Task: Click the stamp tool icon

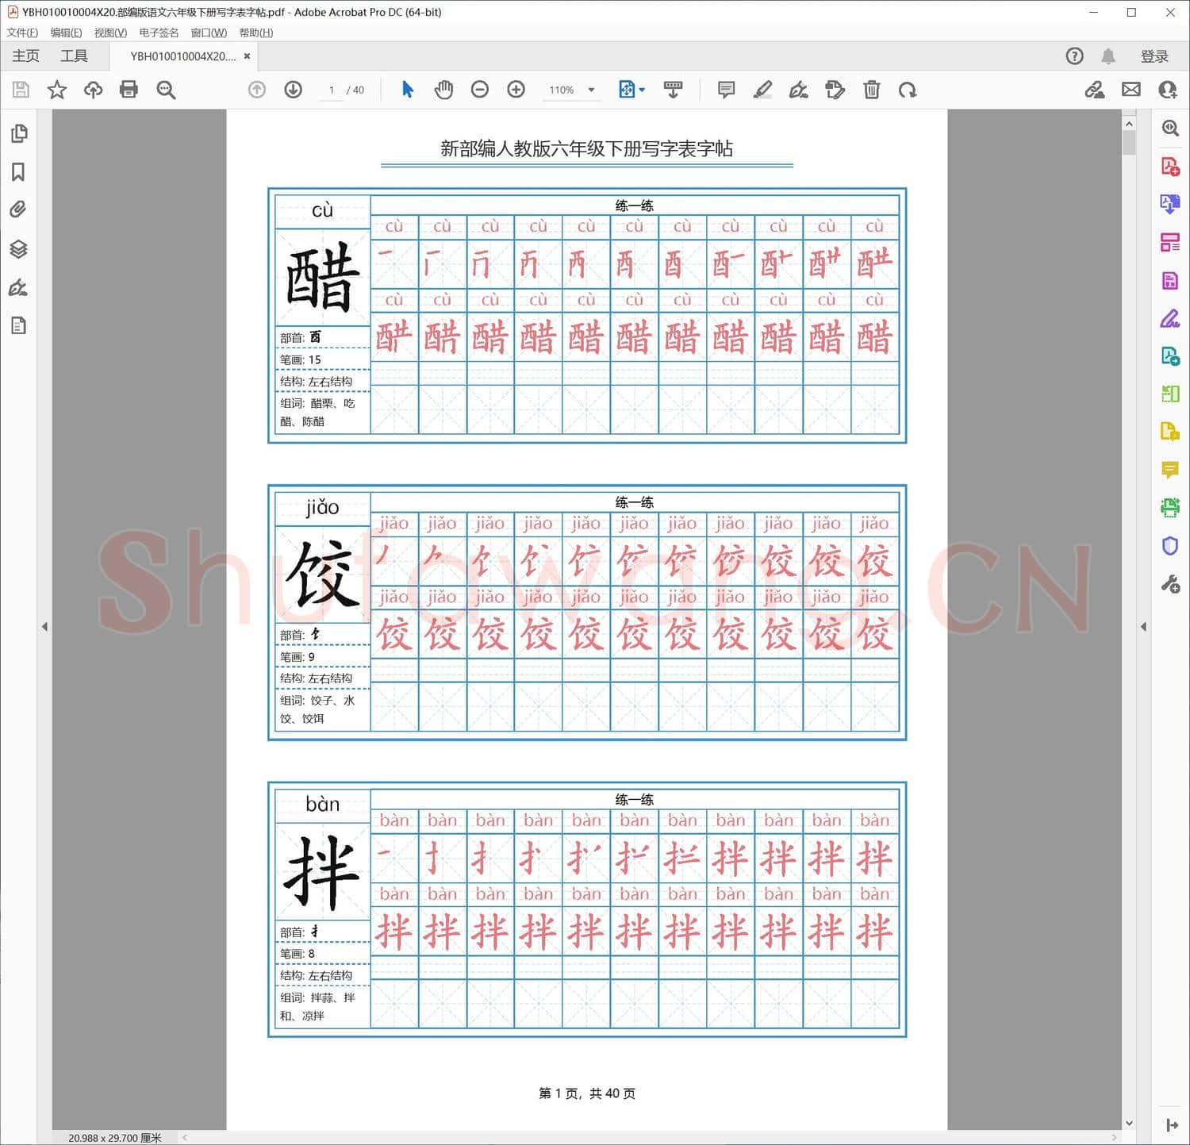Action: tap(835, 90)
